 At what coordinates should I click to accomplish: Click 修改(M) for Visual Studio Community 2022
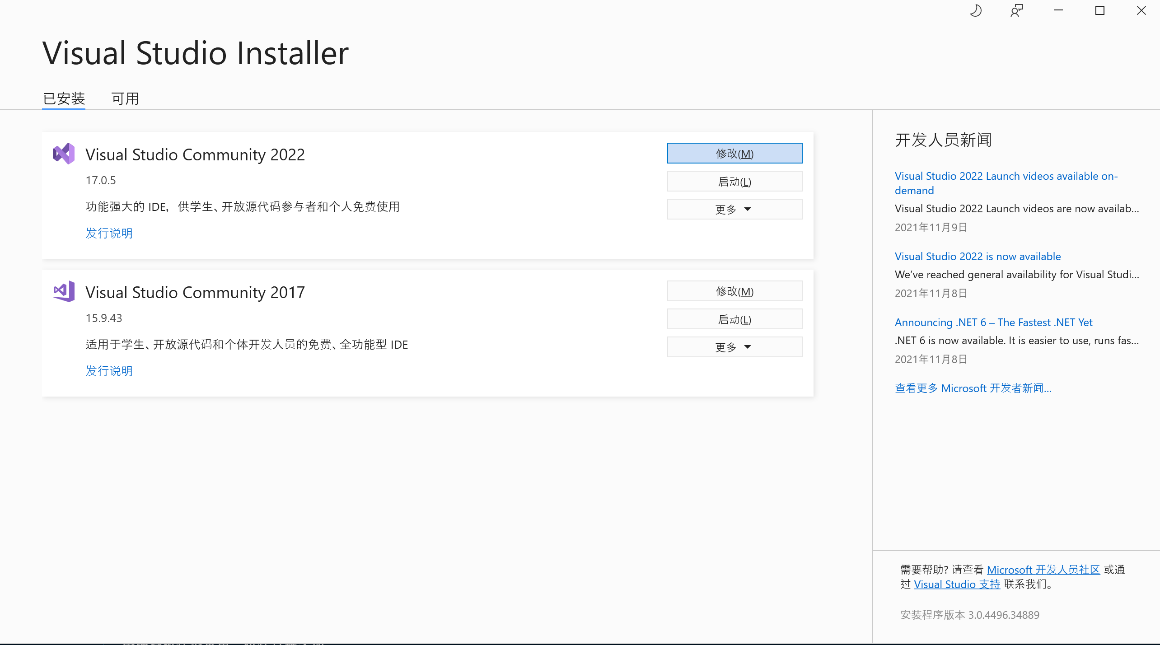(734, 153)
